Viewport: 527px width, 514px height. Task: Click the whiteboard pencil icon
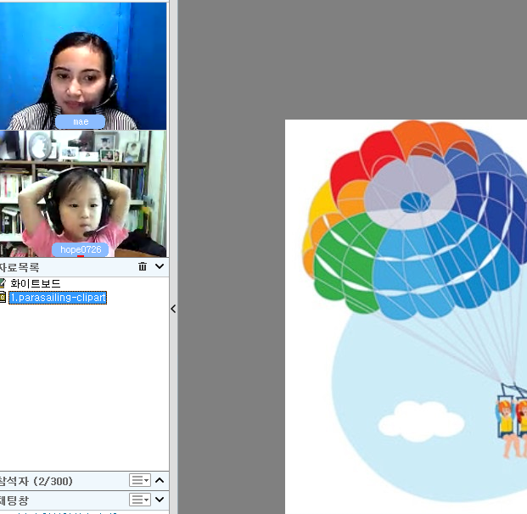point(3,283)
